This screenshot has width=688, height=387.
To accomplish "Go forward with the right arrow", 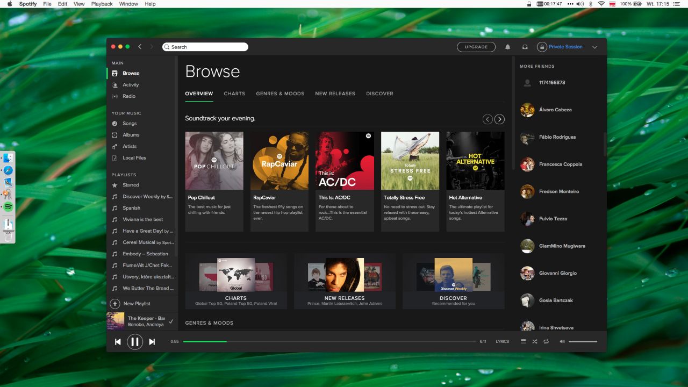I will 152,47.
